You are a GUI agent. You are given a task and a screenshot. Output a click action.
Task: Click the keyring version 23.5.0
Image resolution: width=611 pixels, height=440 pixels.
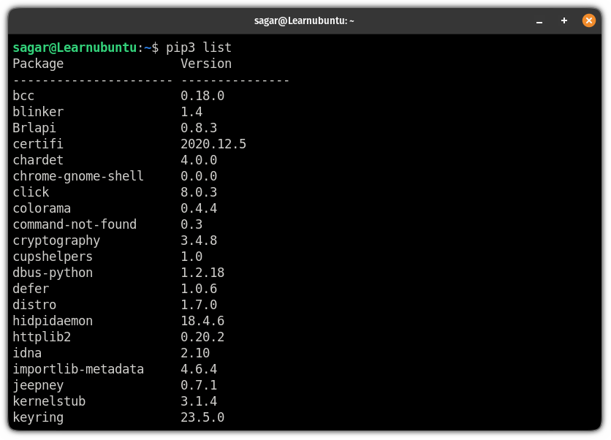(x=202, y=417)
